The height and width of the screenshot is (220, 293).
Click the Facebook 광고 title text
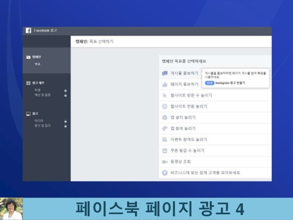point(45,30)
